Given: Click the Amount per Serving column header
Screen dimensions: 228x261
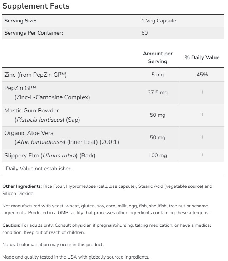Looking at the screenshot, I should 158,57.
